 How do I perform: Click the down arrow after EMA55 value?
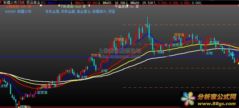(127, 3)
